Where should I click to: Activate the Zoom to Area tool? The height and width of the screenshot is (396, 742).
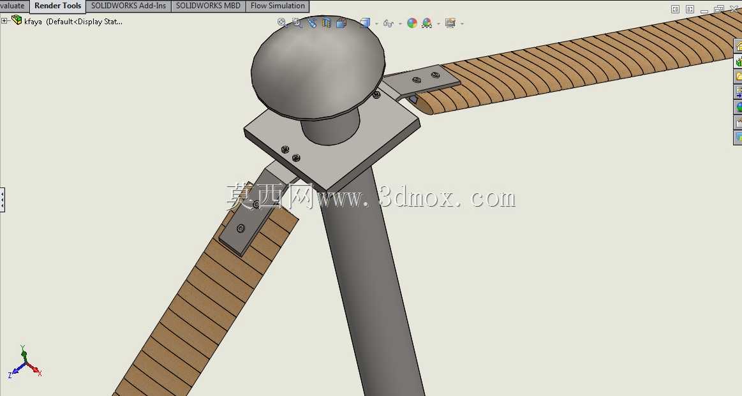pos(297,22)
